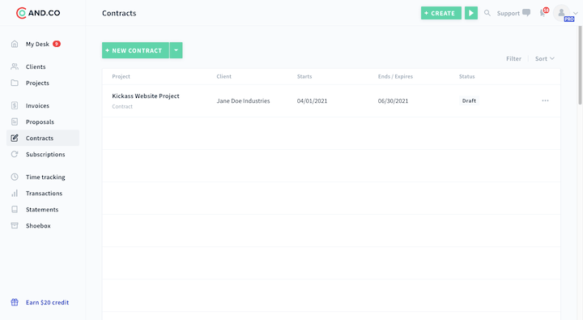Open the New Contract dropdown arrow
The image size is (583, 320).
(177, 50)
